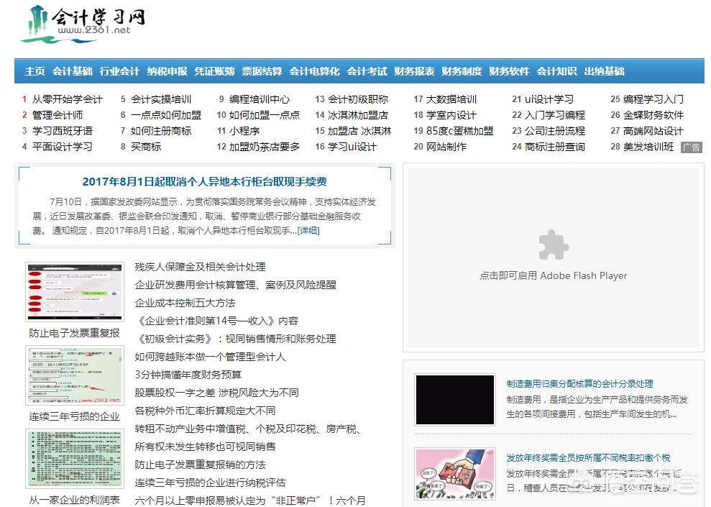The height and width of the screenshot is (507, 711).
Task: Go to 会计基础 in the navigation bar
Action: click(72, 71)
